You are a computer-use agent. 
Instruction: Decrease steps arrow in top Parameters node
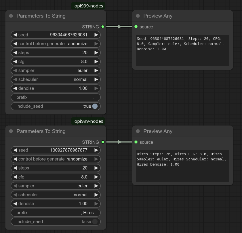[x=15, y=53]
